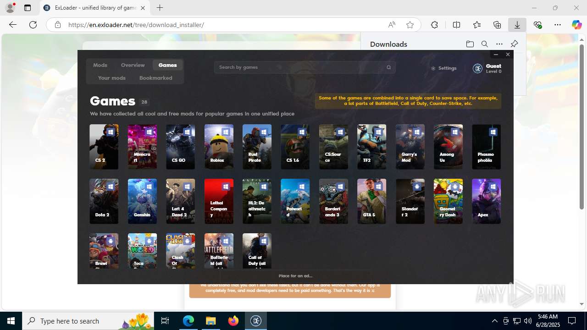Minimize the ExLoader app window

pyautogui.click(x=496, y=55)
